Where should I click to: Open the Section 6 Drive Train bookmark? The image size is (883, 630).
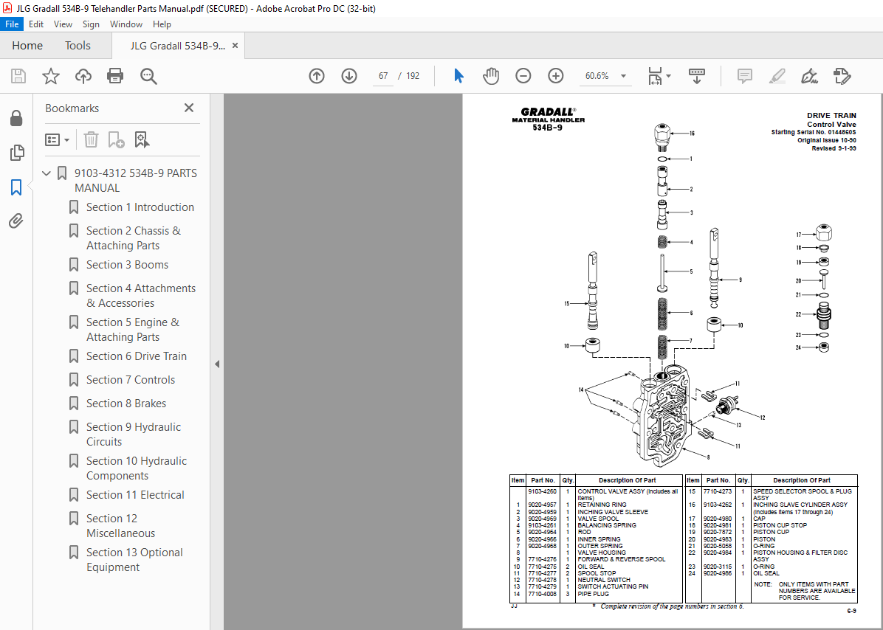coord(134,356)
